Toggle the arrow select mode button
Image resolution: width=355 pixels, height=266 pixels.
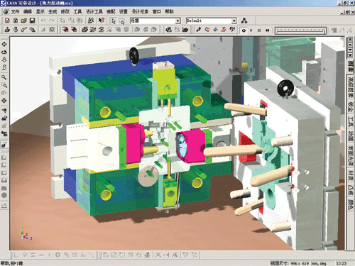[114, 21]
